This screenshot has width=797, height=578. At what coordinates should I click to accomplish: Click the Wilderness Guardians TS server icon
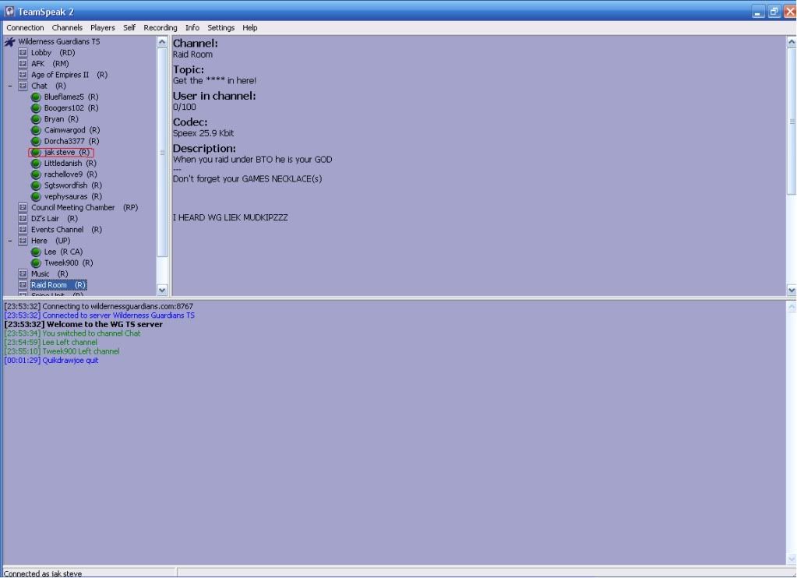(9, 42)
